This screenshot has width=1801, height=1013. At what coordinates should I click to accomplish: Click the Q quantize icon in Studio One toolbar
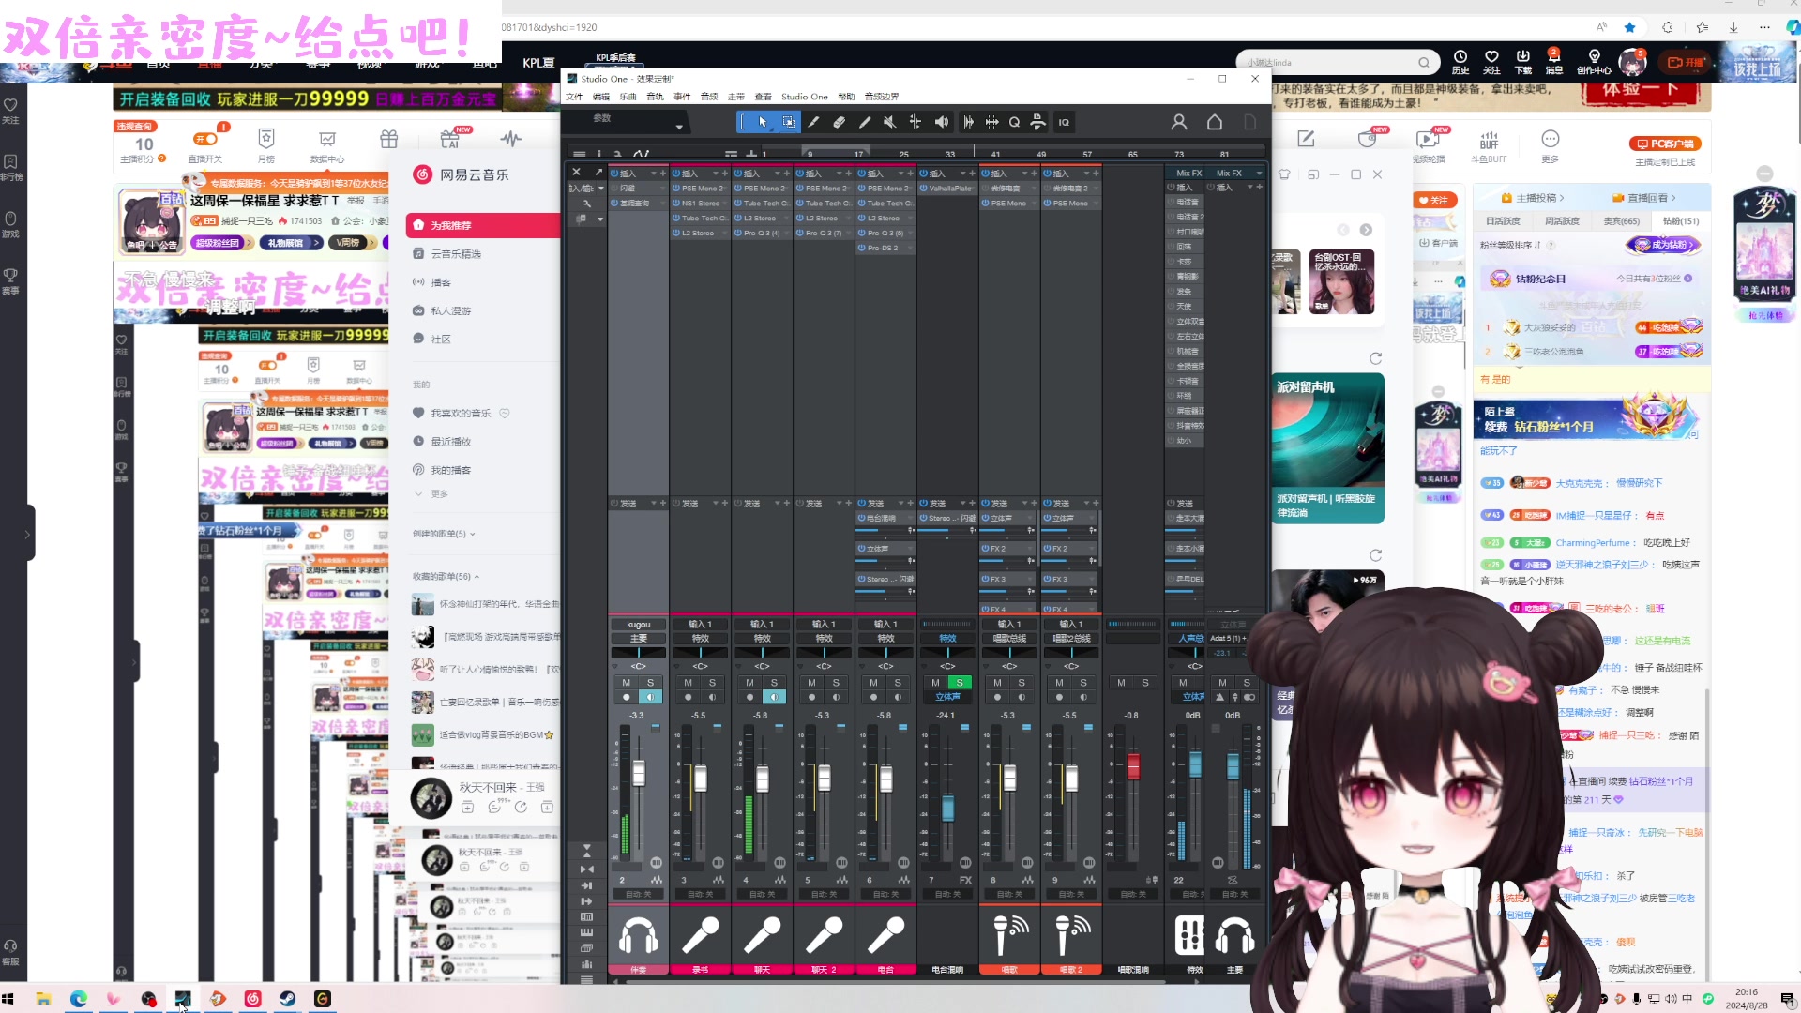pyautogui.click(x=1014, y=122)
